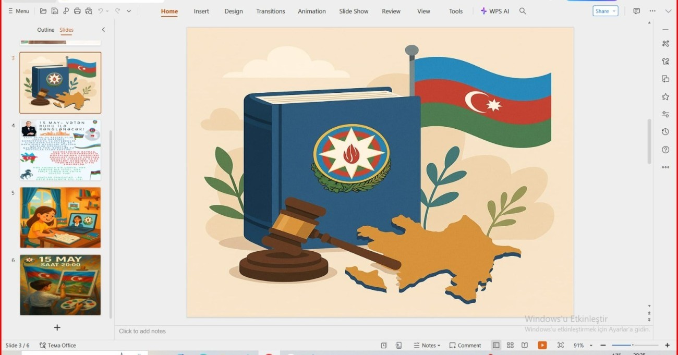
Task: Click the Comment button in status bar
Action: click(465, 345)
